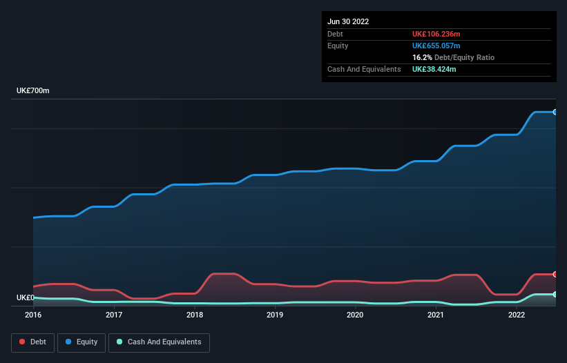Click the 2019 axis label
Viewport: 567px width, 363px height.
[275, 315]
